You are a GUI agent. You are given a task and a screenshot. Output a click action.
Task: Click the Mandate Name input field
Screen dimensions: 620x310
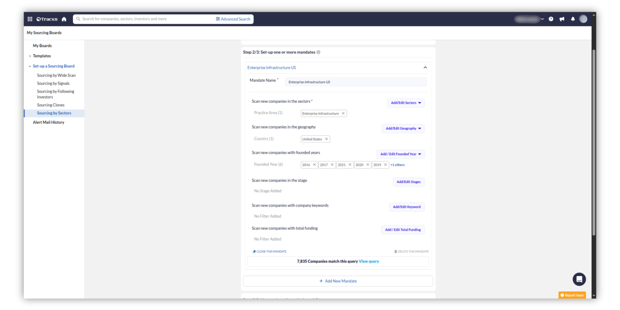355,82
